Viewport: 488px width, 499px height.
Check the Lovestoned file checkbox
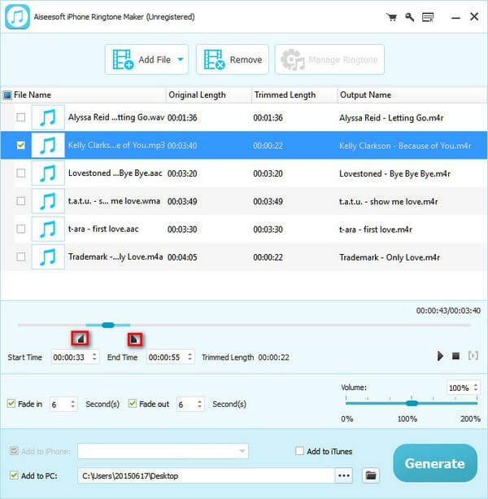pos(21,173)
